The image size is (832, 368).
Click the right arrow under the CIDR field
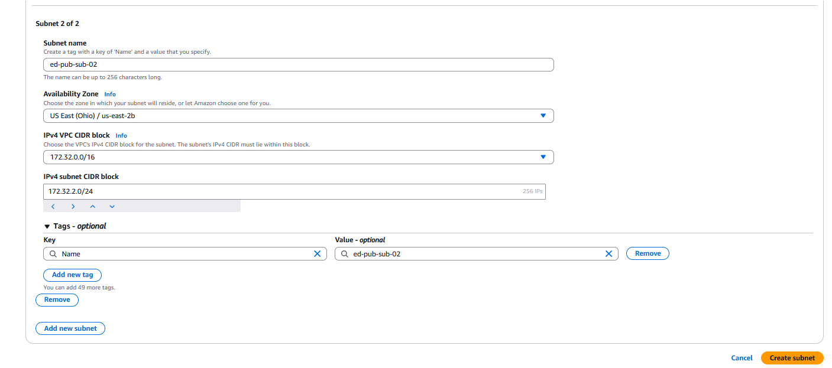[x=73, y=206]
